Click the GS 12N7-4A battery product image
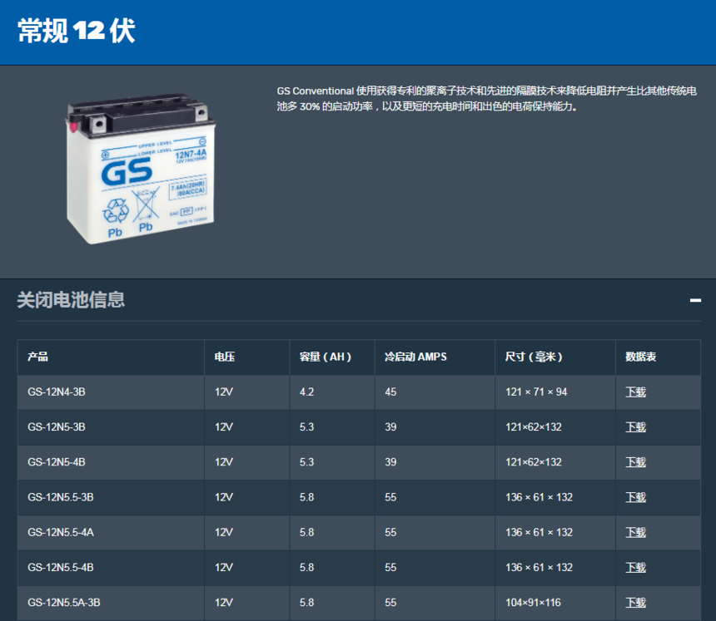The height and width of the screenshot is (621, 716). coord(140,169)
